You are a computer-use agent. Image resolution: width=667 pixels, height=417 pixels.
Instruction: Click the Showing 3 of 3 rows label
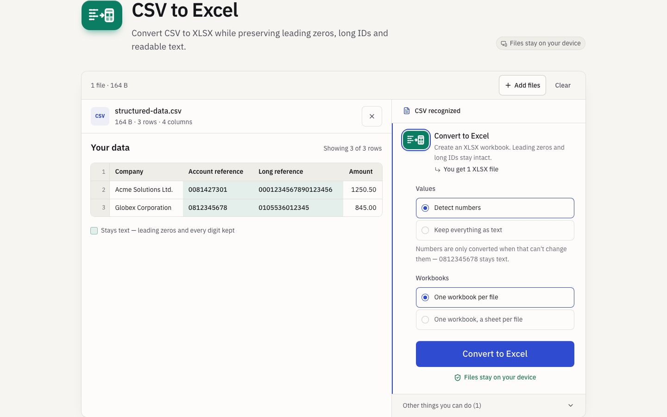pyautogui.click(x=352, y=149)
